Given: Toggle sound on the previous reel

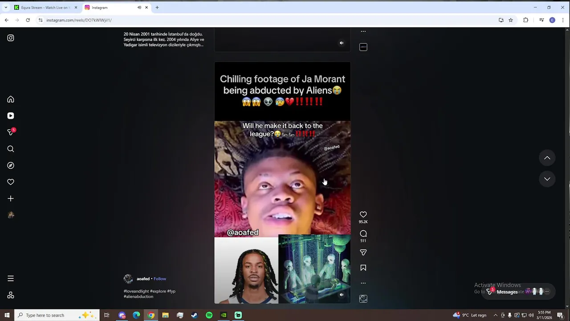Looking at the screenshot, I should click(342, 43).
